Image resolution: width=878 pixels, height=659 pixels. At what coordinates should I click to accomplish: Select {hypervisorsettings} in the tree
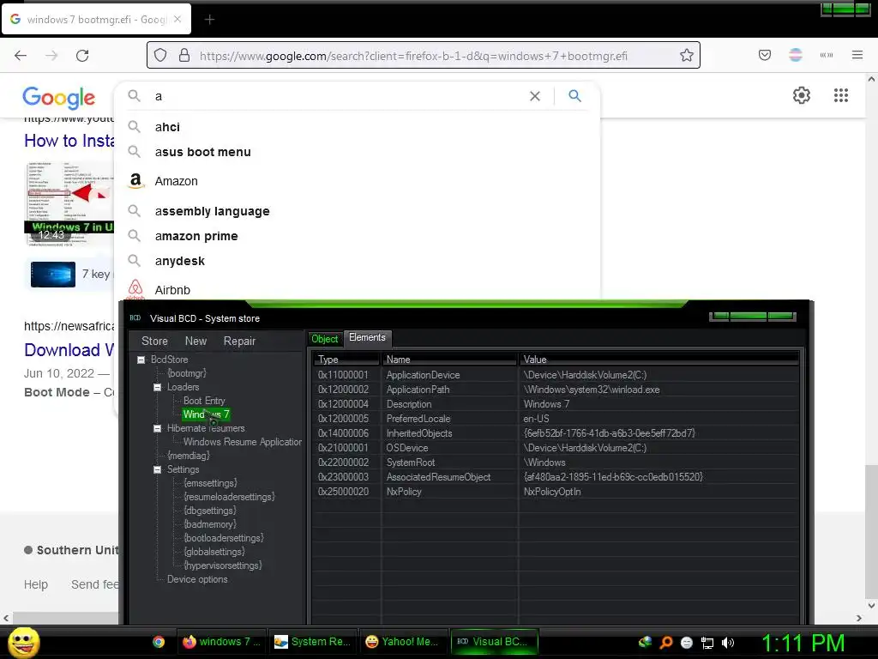(x=223, y=565)
